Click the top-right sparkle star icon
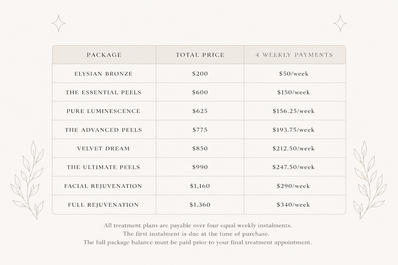This screenshot has width=398, height=265. 340,24
